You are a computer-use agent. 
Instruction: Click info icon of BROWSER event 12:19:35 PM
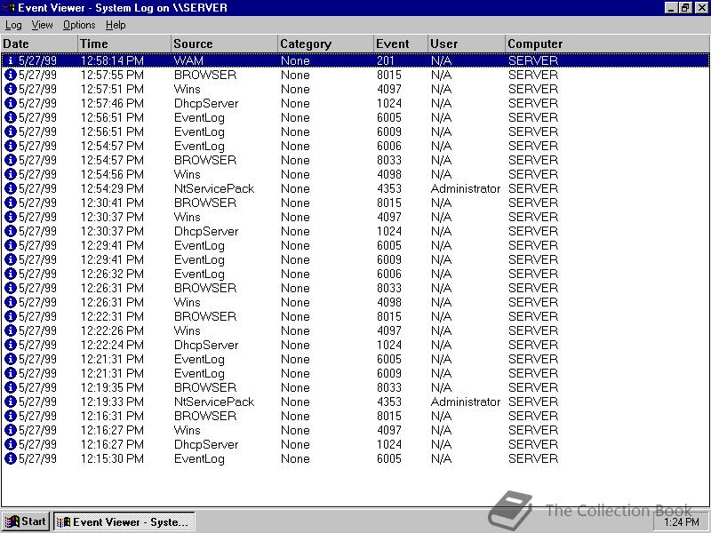[x=11, y=387]
